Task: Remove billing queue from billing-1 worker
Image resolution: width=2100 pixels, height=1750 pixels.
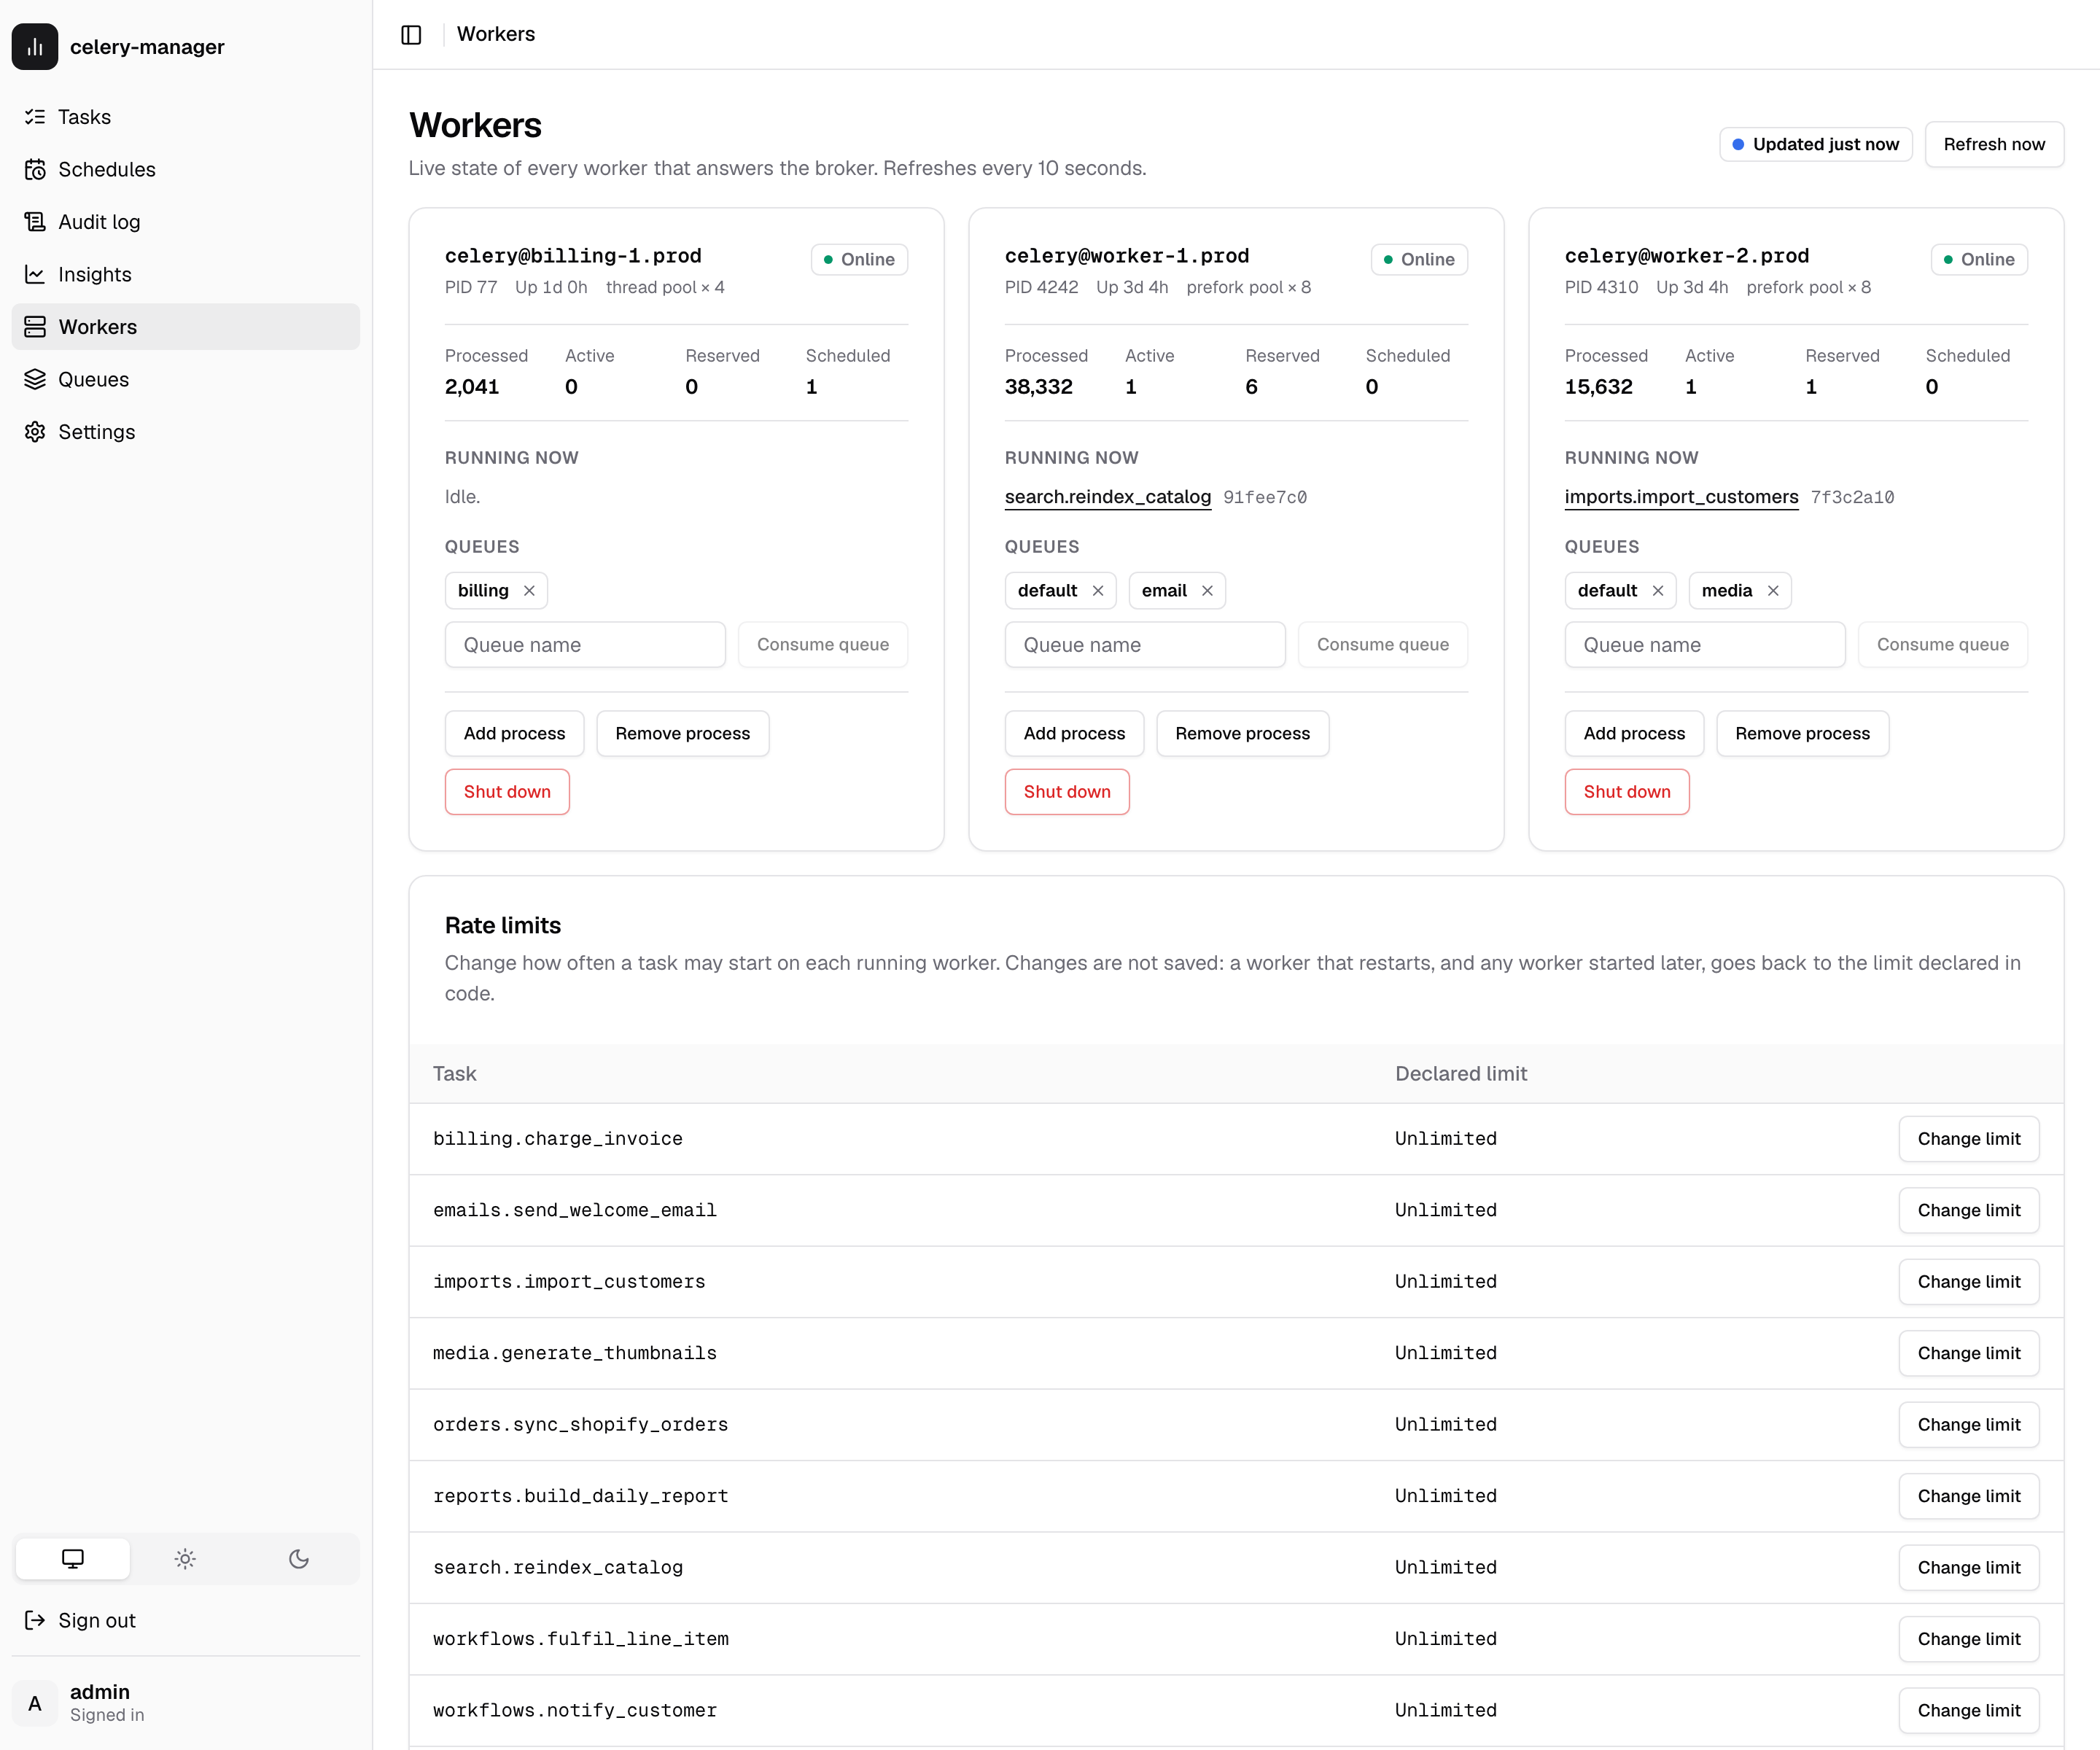Action: [x=529, y=591]
